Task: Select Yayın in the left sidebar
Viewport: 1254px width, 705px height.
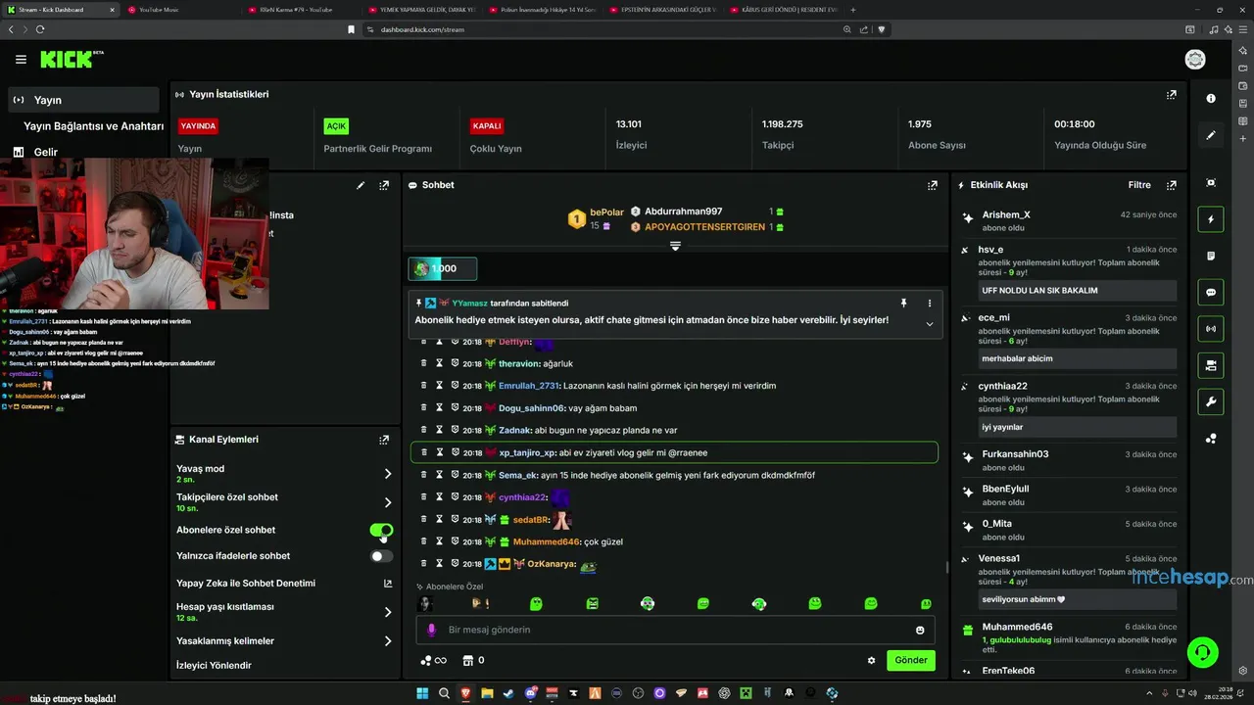Action: (83, 100)
